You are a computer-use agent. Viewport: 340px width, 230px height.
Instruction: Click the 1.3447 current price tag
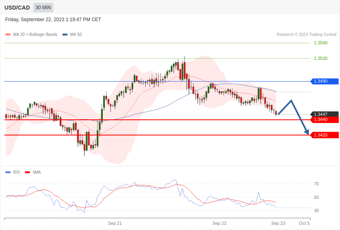click(324, 114)
